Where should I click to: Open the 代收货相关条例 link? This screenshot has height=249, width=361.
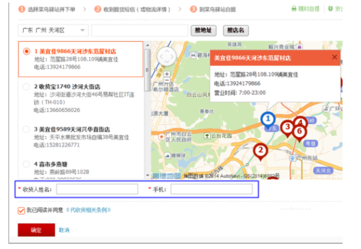(88, 210)
